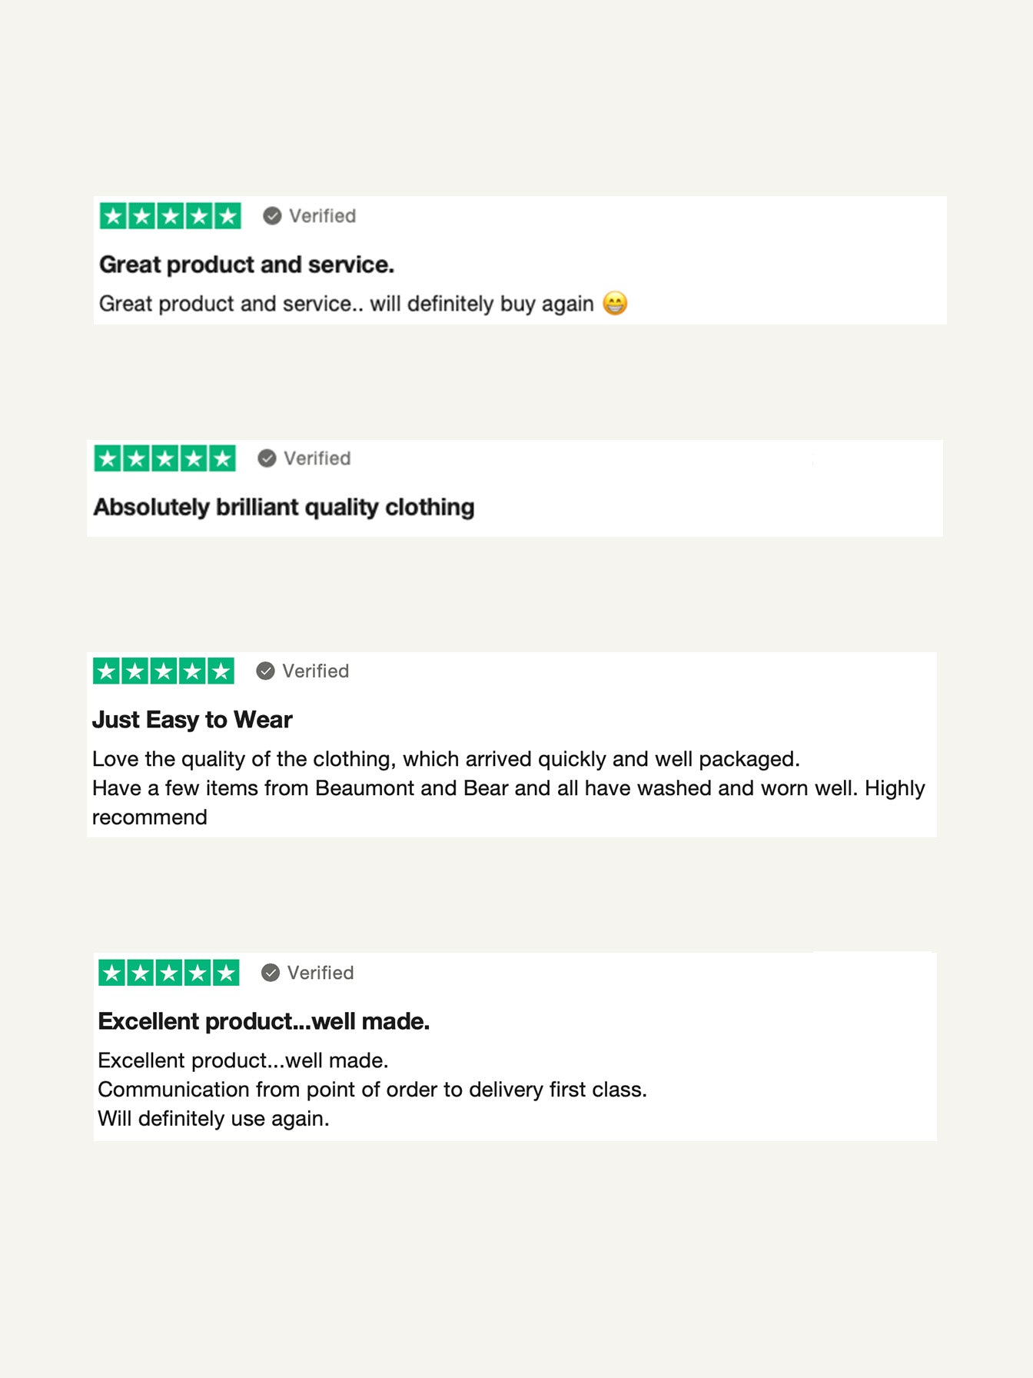
Task: Click the five-star rating on Great product review
Action: pyautogui.click(x=170, y=216)
